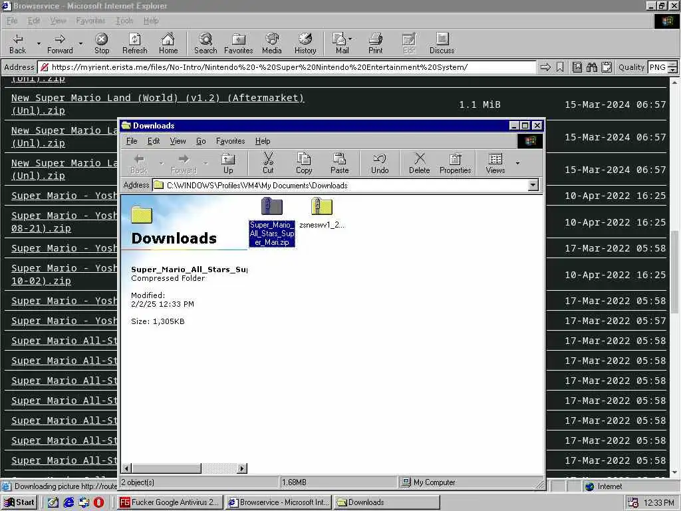Click the Mail toolbar button

tap(341, 43)
